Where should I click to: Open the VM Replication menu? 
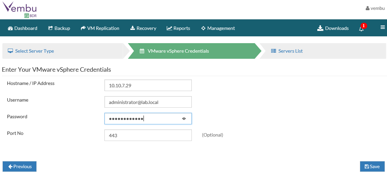pos(100,28)
